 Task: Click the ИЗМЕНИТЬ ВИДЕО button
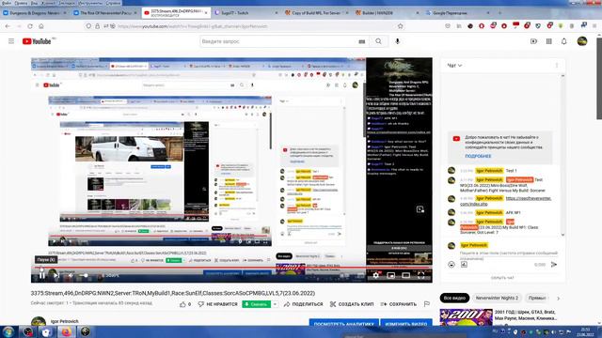pos(406,323)
